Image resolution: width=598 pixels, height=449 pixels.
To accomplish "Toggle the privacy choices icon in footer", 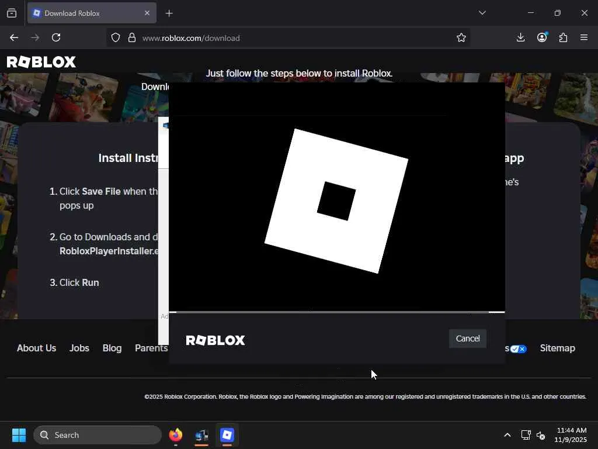I will (519, 349).
